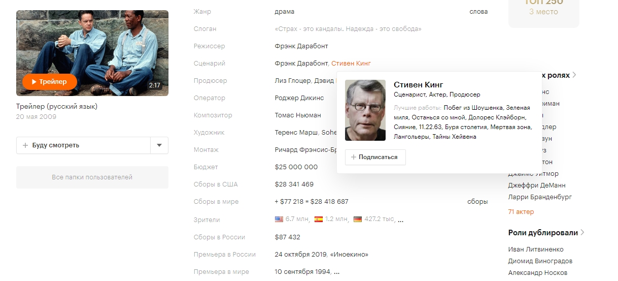Open the слова link next to genre
The image size is (618, 281).
[478, 12]
